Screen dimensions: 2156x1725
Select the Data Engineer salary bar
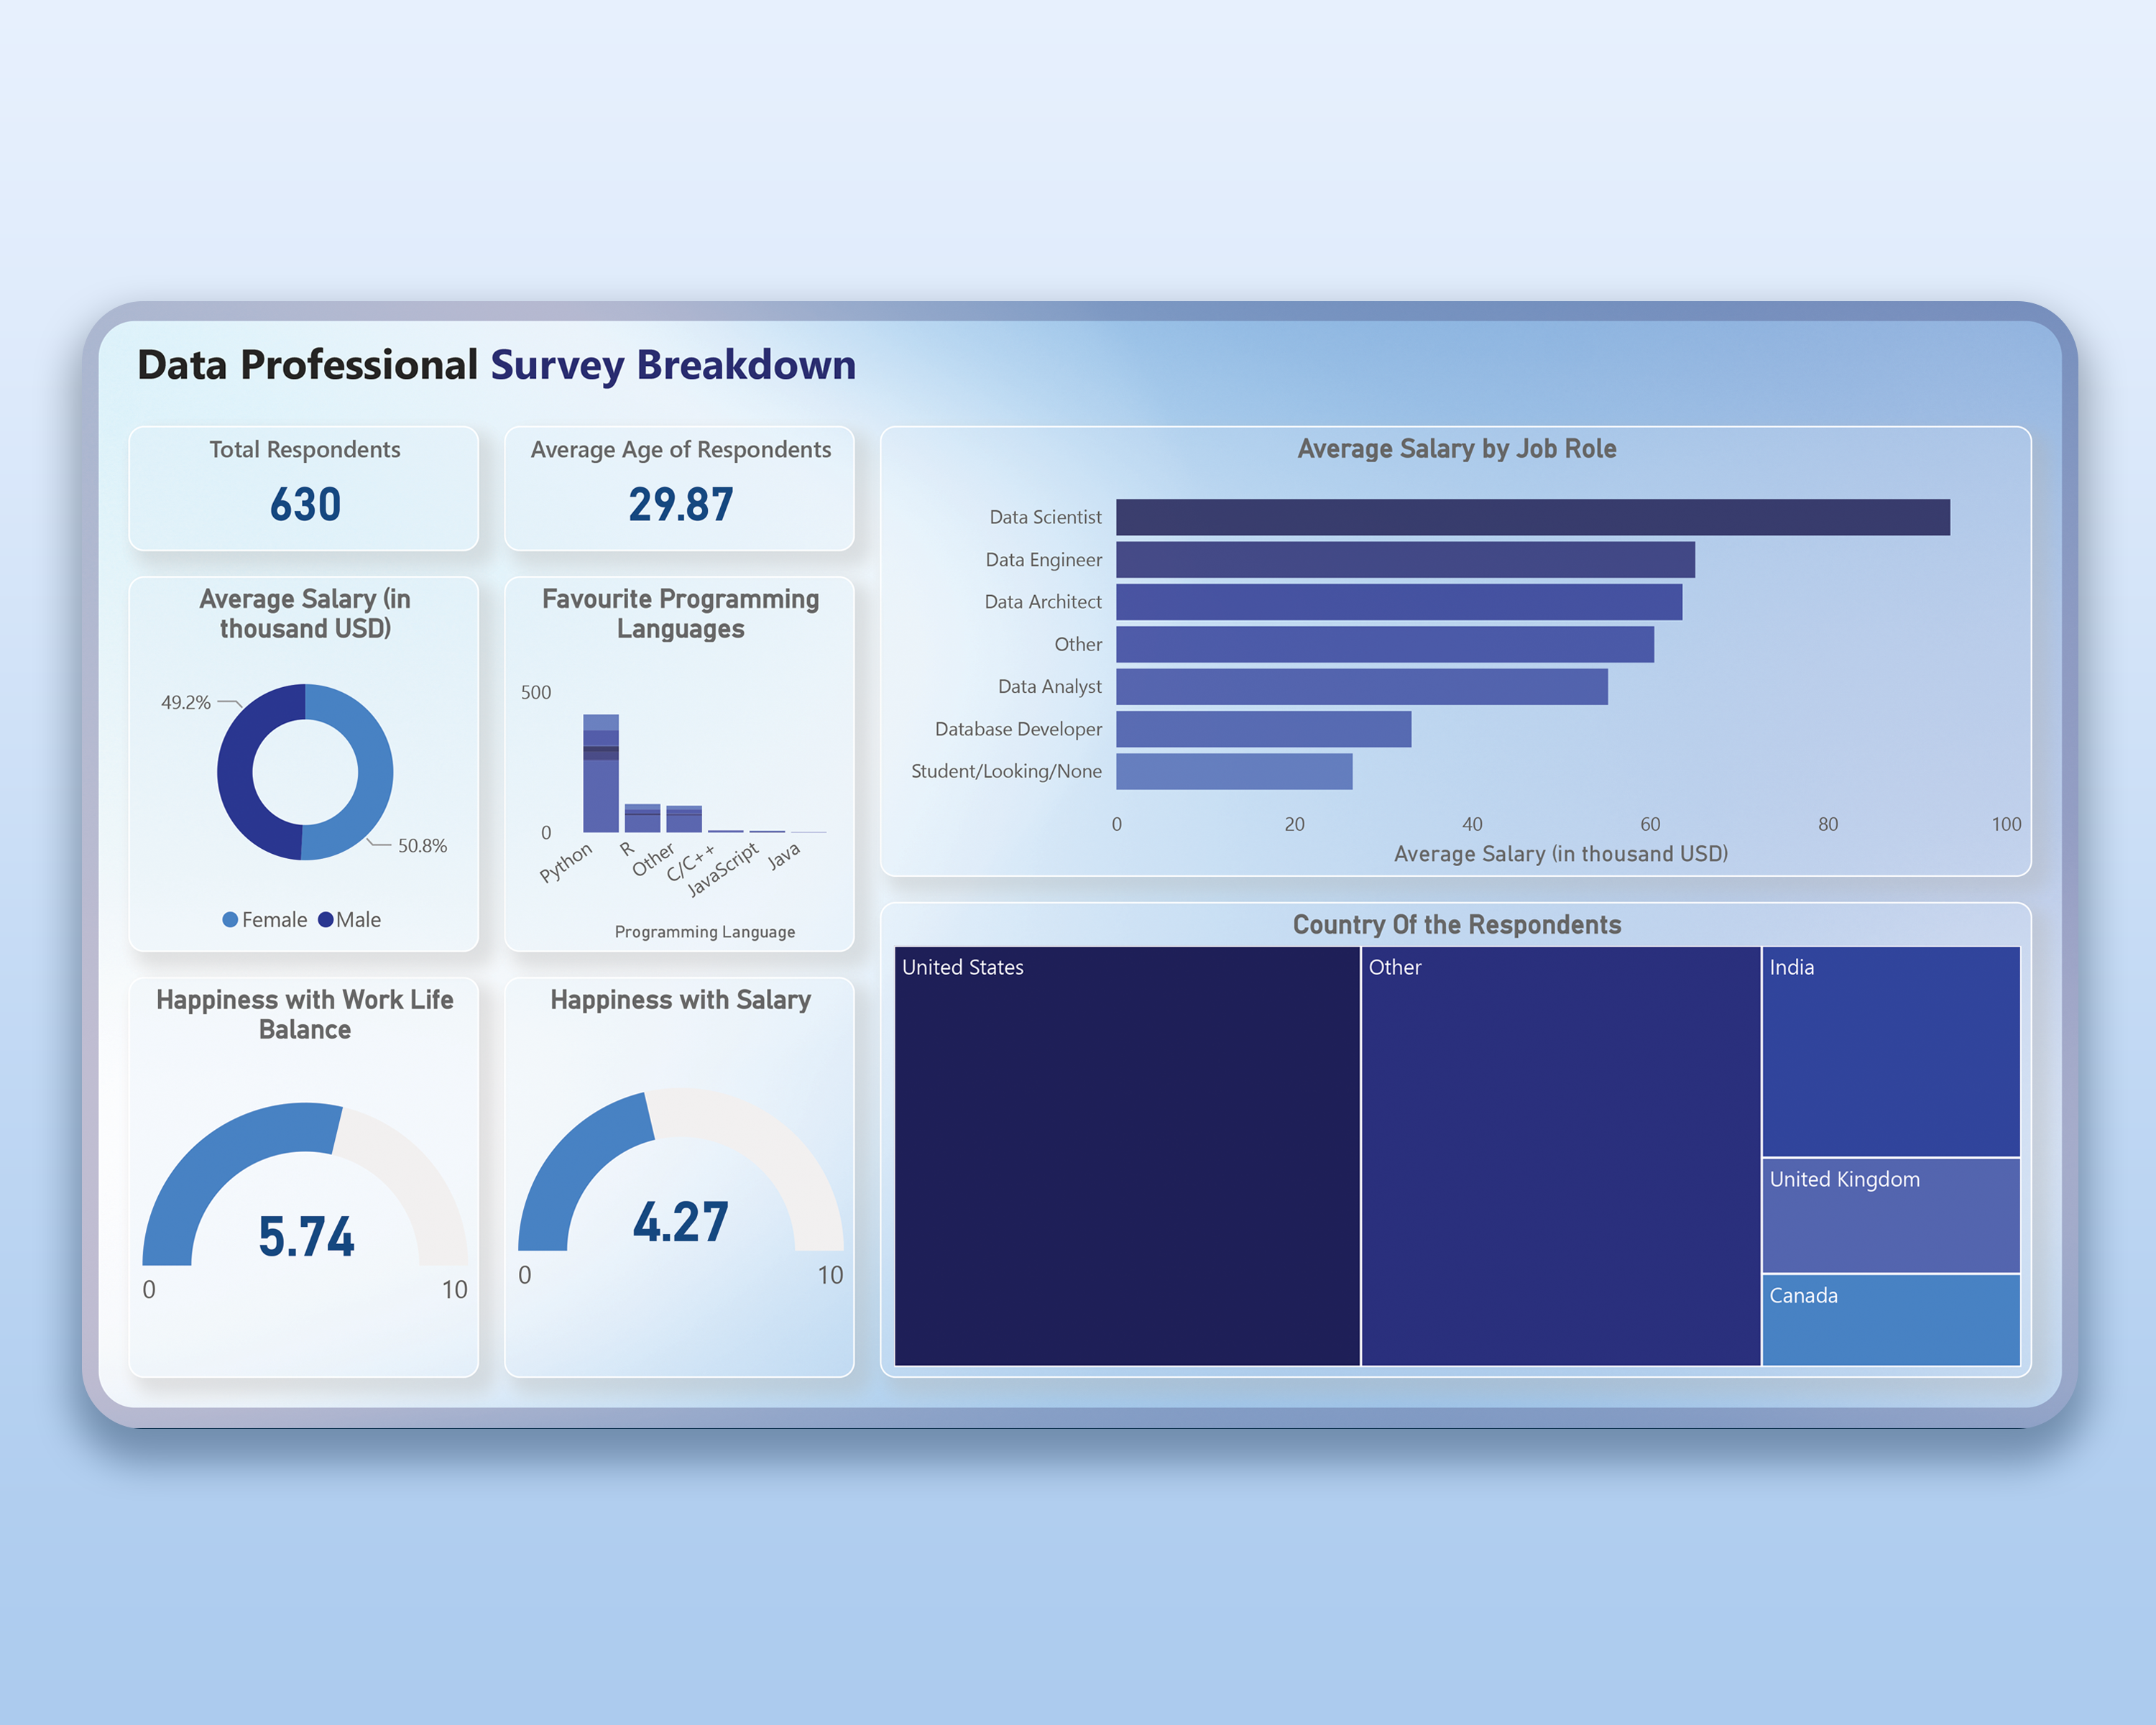tap(1404, 559)
